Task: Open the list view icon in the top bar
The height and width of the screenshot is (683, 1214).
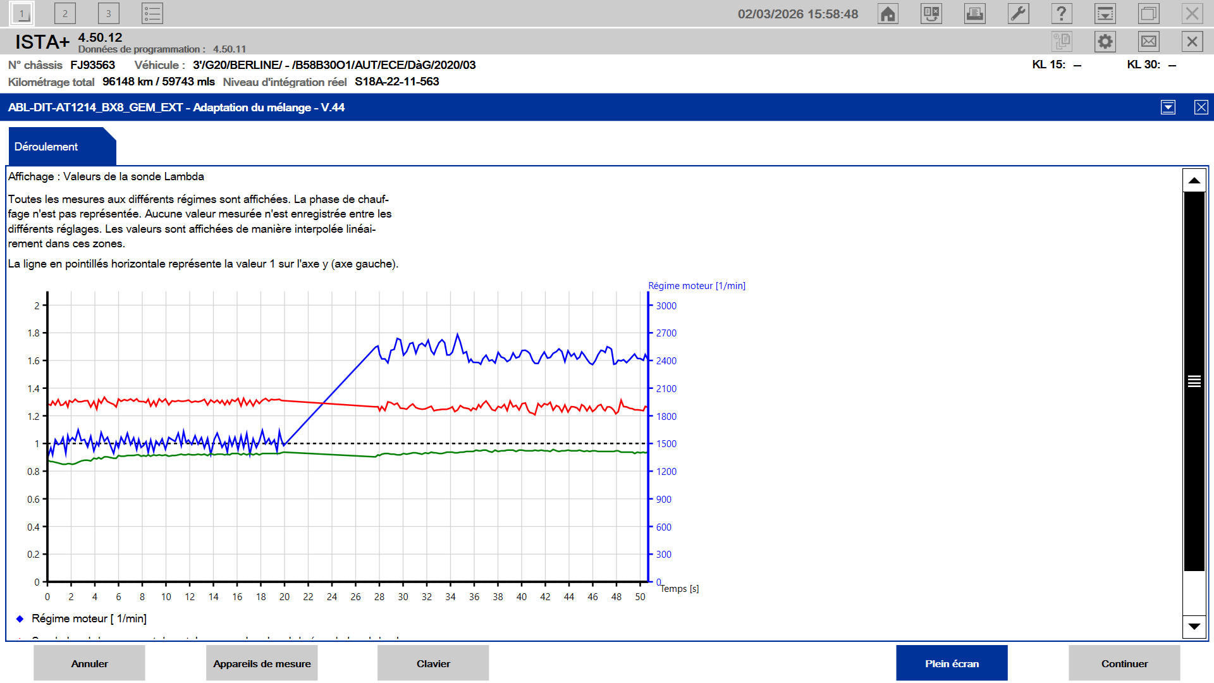Action: pyautogui.click(x=152, y=13)
